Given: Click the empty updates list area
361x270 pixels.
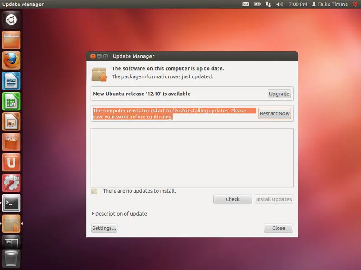Looking at the screenshot, I should point(192,158).
